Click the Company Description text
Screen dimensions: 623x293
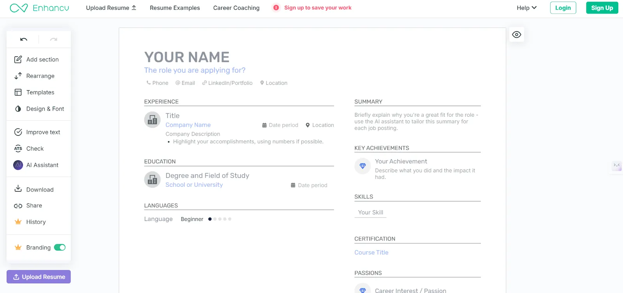193,134
